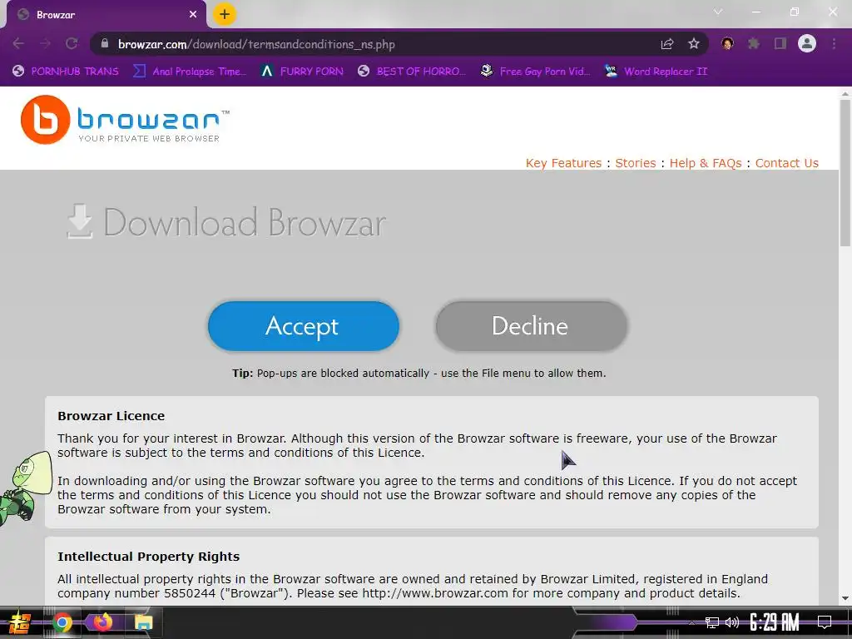The image size is (852, 639).
Task: Click the Download Browzar heading text
Action: (x=245, y=222)
